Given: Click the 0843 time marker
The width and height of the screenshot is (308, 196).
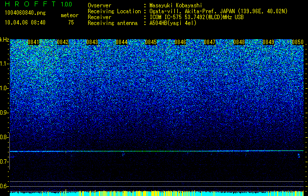Looking at the screenshot, I should (92, 42).
